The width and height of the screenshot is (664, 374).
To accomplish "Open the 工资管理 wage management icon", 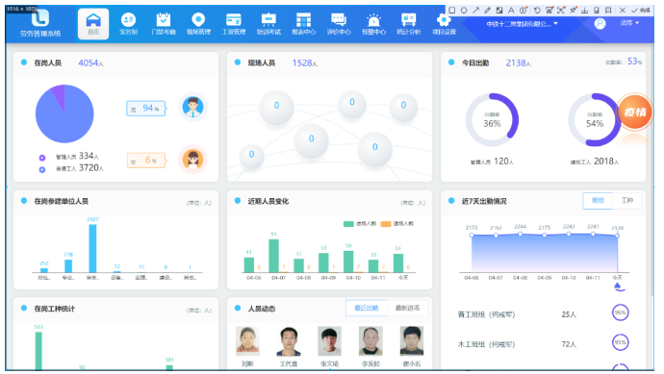I will pyautogui.click(x=234, y=24).
